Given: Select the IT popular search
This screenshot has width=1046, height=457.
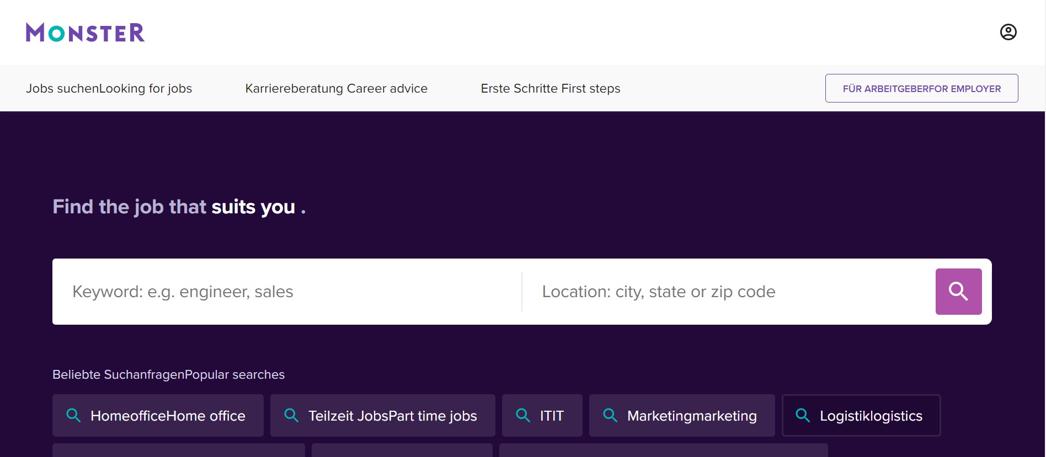Looking at the screenshot, I should (x=542, y=415).
